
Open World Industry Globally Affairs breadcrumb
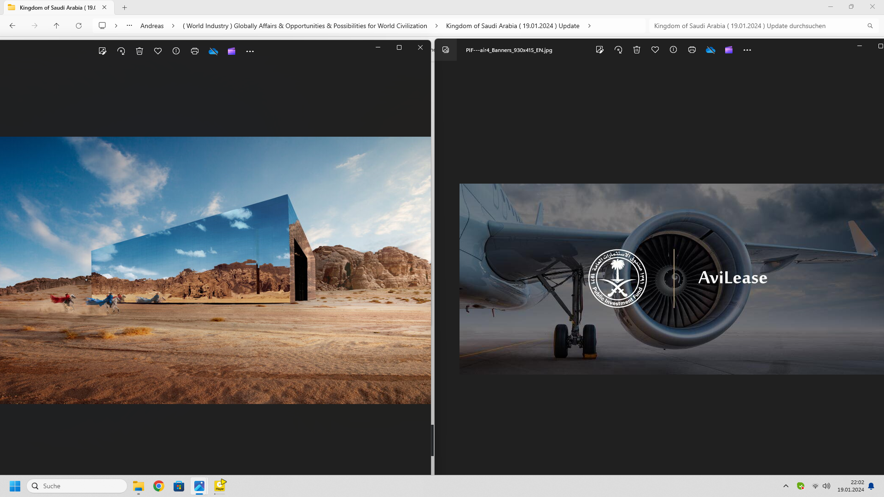point(305,26)
